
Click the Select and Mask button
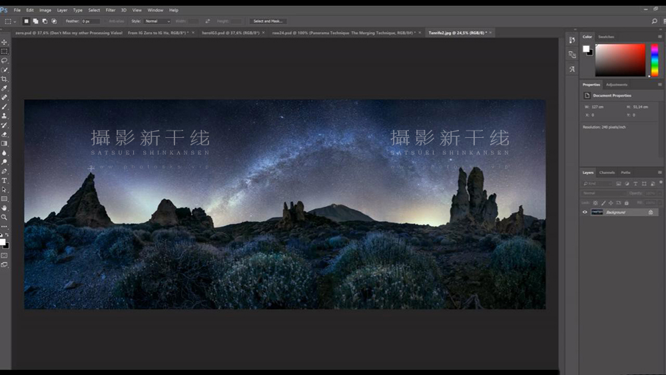(268, 21)
